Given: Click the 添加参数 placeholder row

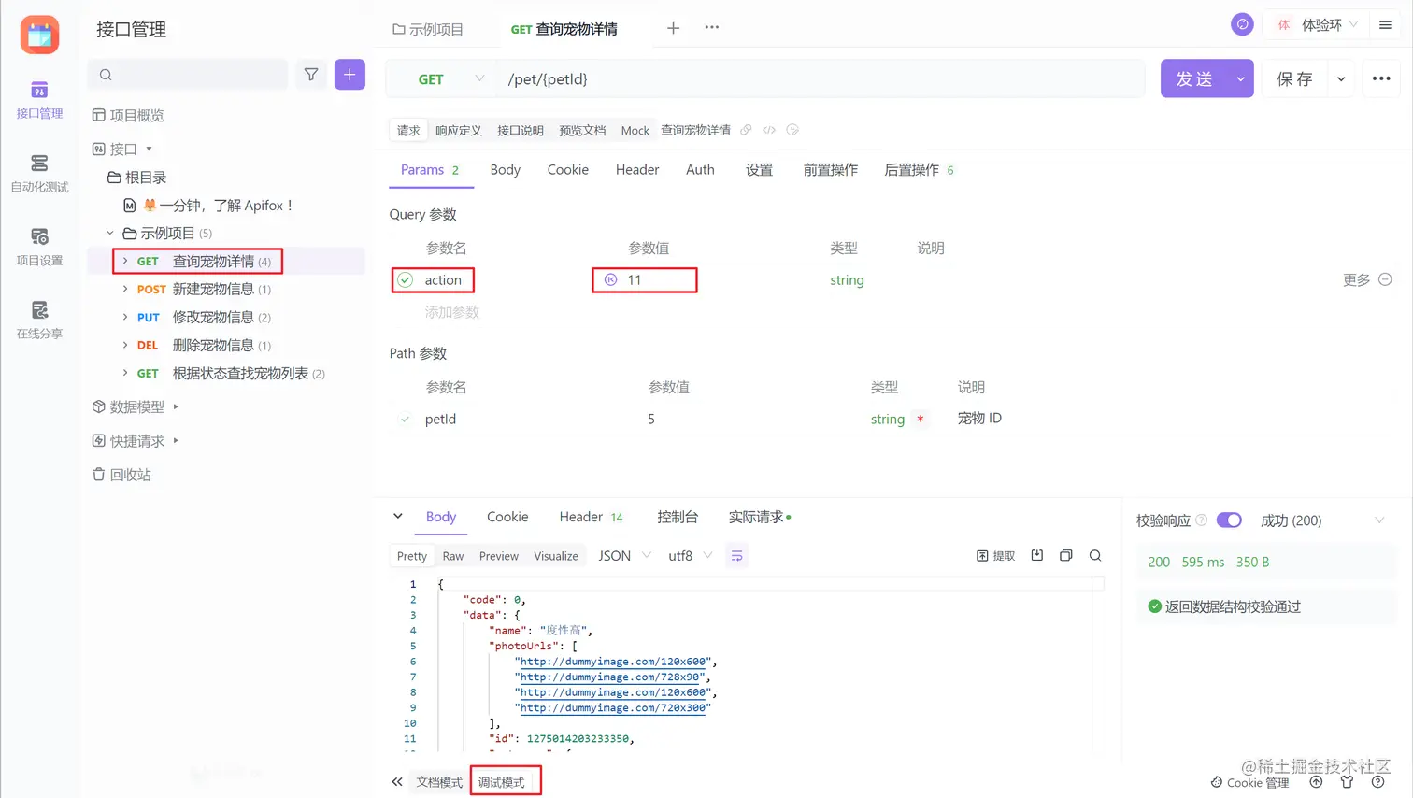Looking at the screenshot, I should point(452,312).
